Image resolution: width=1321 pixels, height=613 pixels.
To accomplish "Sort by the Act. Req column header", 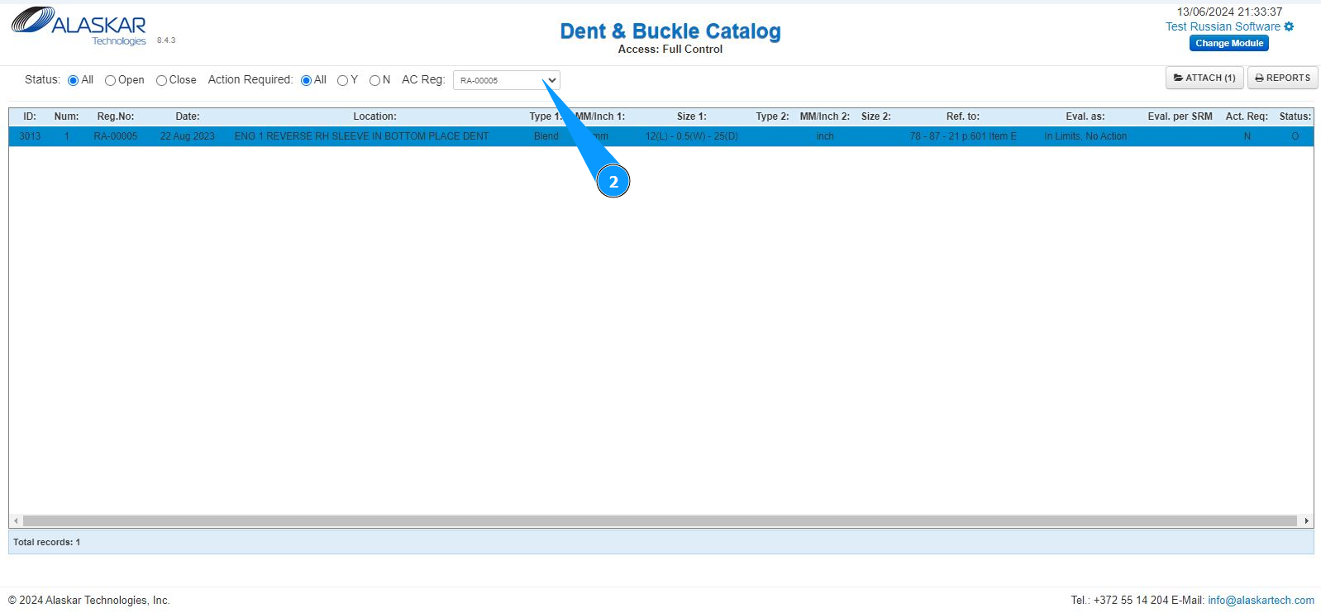I will 1247,116.
